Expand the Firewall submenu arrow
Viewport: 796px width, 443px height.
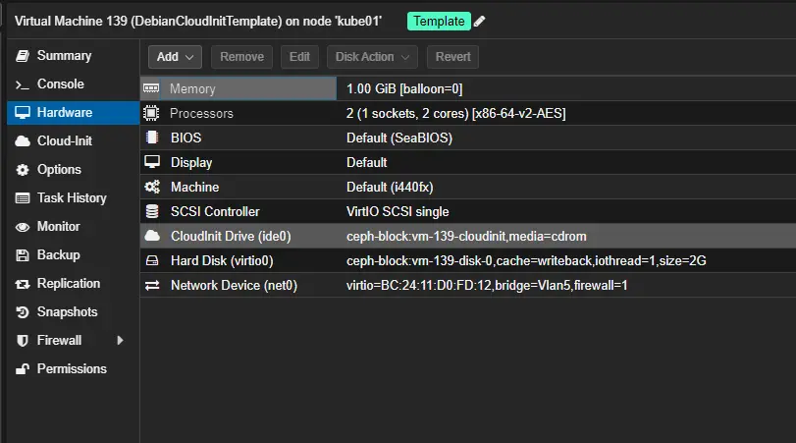tap(121, 340)
